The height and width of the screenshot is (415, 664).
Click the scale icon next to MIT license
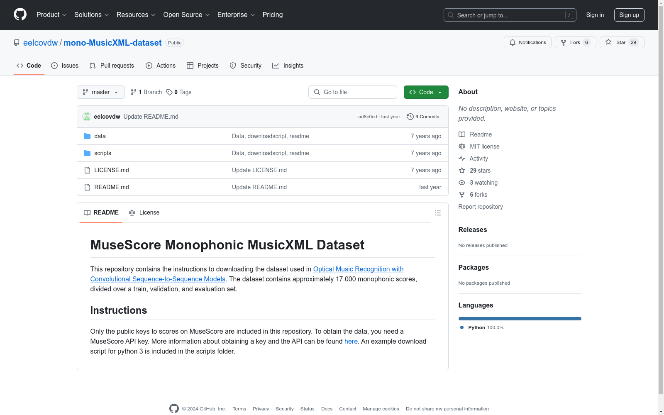462,146
